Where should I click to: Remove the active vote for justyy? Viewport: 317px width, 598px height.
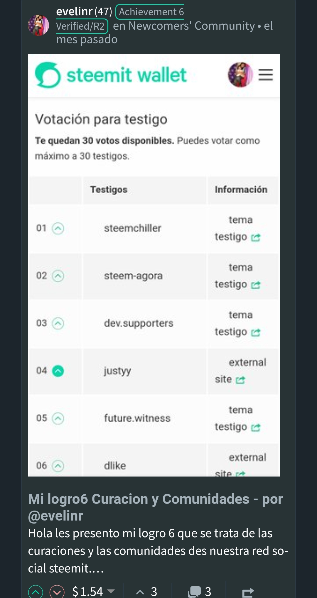pos(58,371)
